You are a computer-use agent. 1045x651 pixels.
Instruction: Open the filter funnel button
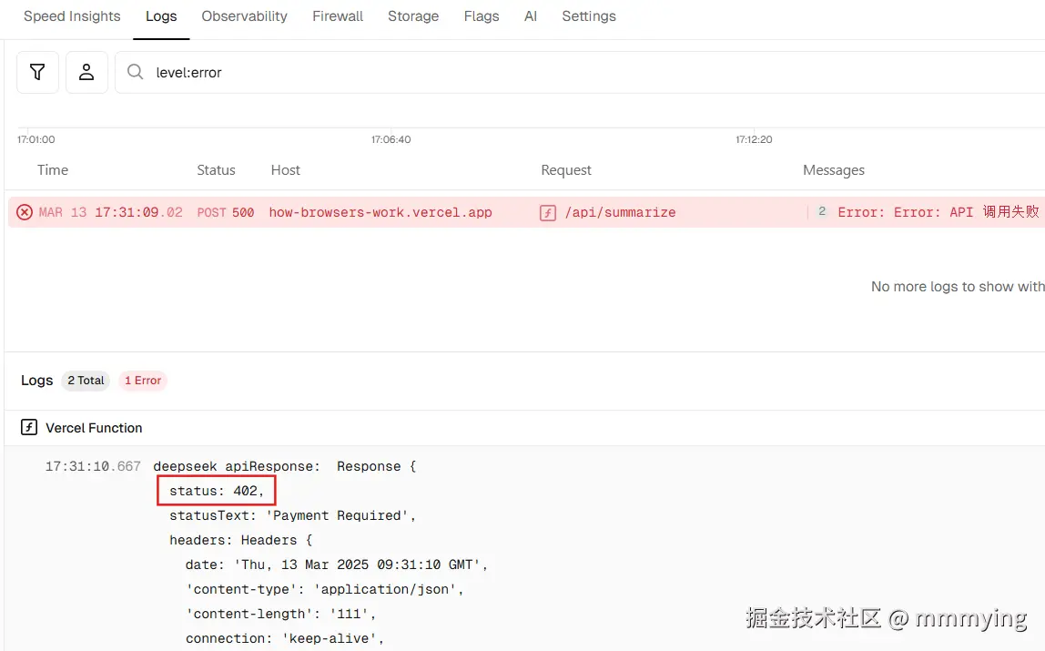37,72
